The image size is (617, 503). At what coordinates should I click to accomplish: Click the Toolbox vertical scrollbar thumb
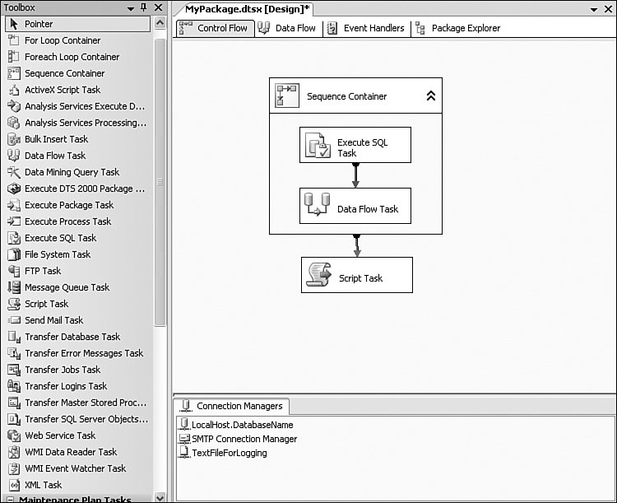pos(160,182)
